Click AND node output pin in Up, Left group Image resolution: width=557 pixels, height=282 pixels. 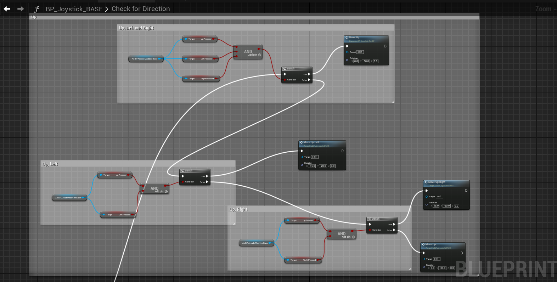click(165, 186)
